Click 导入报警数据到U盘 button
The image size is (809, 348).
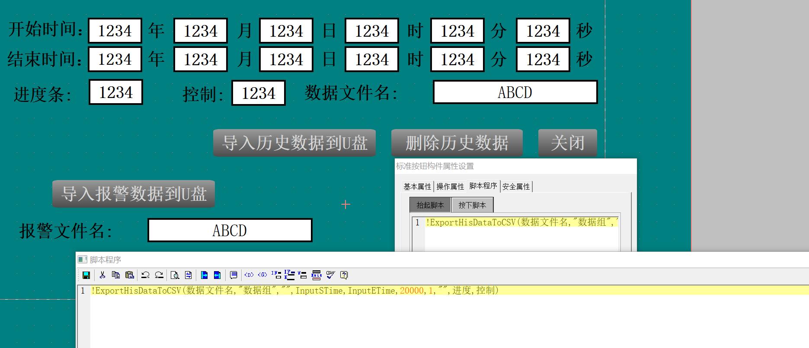pyautogui.click(x=134, y=194)
